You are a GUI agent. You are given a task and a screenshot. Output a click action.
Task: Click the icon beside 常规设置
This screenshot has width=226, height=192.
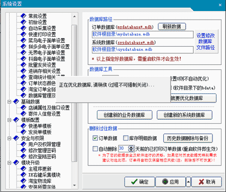tap(24, 16)
